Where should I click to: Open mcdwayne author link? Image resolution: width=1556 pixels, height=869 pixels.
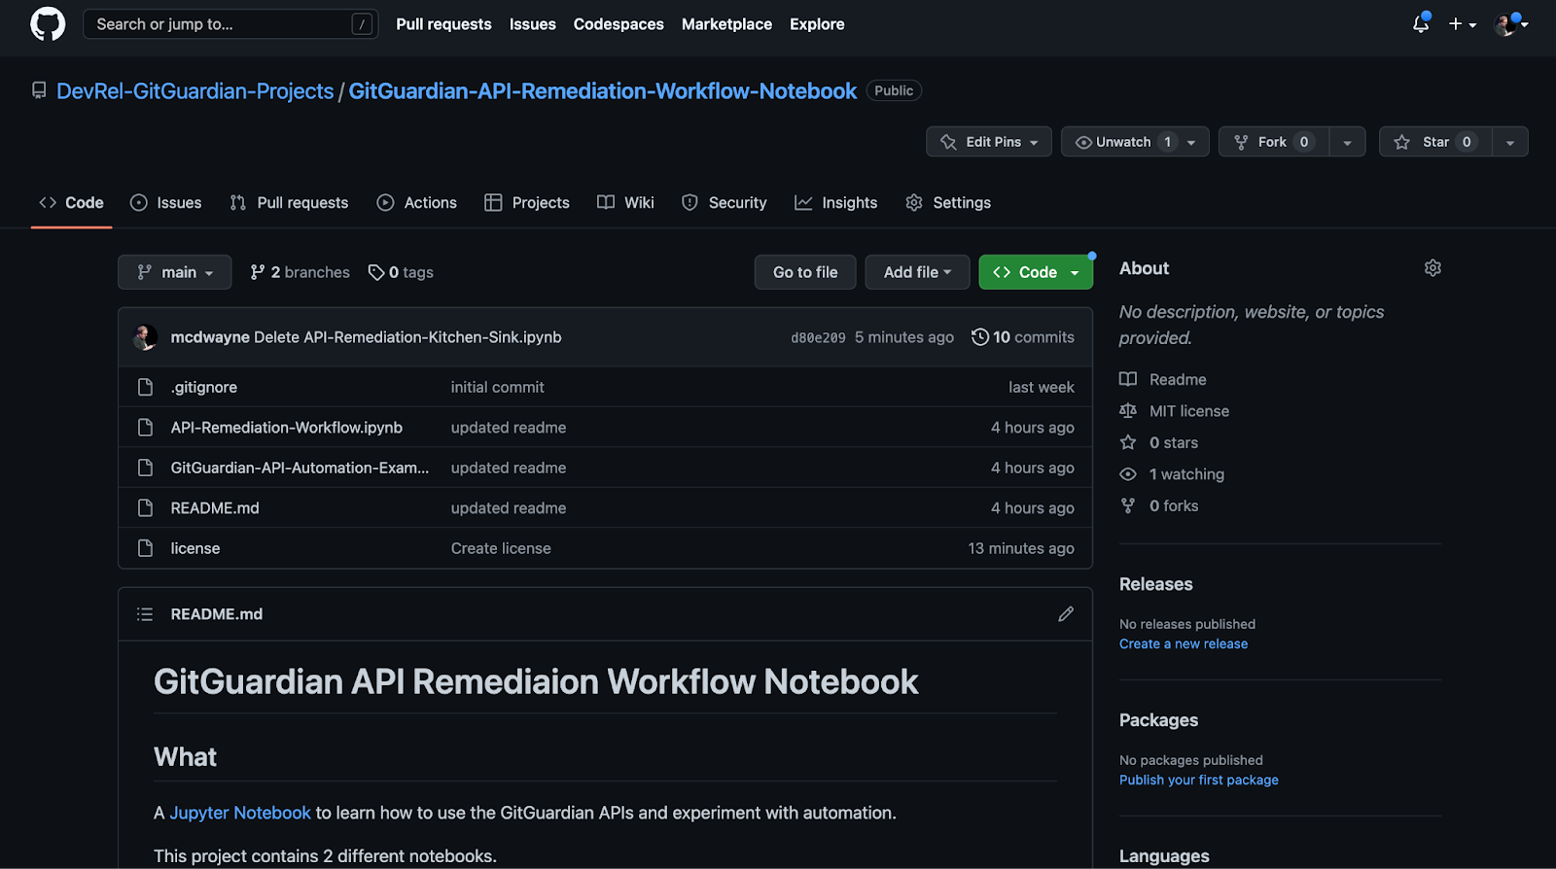210,337
